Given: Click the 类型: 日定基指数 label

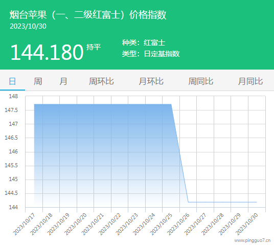Looking at the screenshot, I should (151, 54).
